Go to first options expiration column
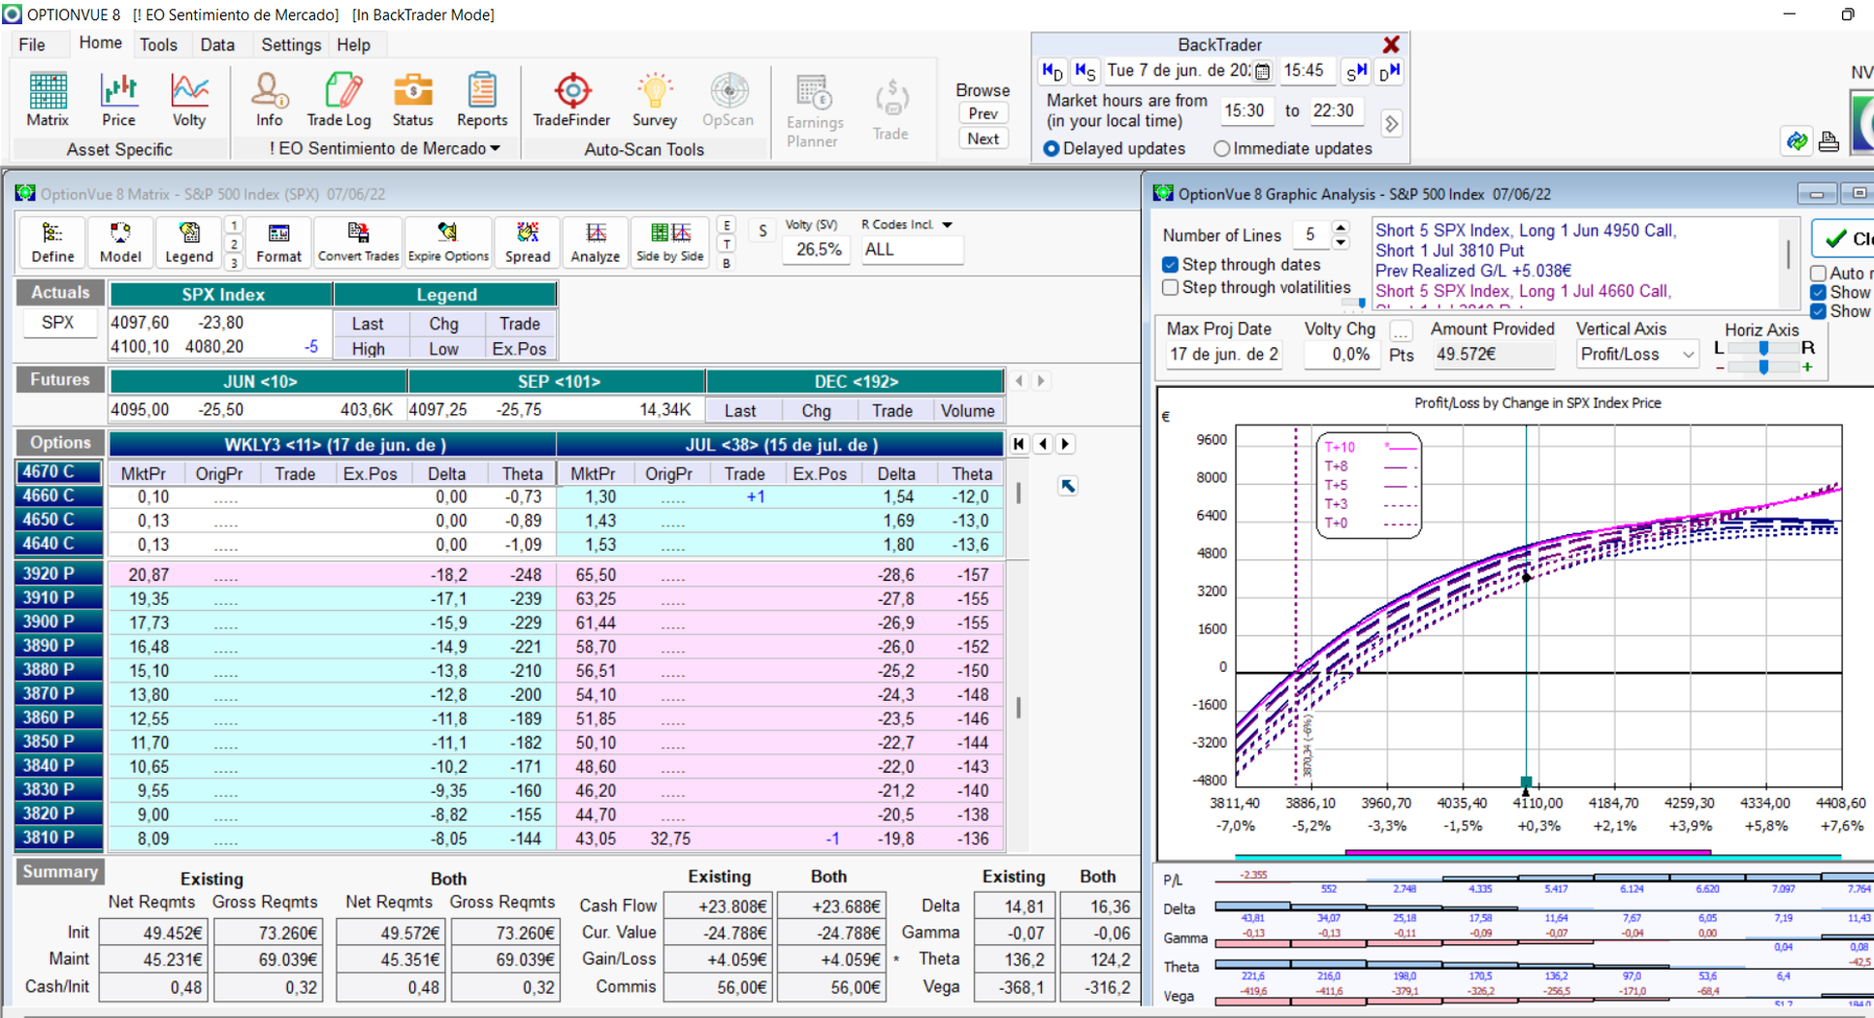 tap(1018, 444)
